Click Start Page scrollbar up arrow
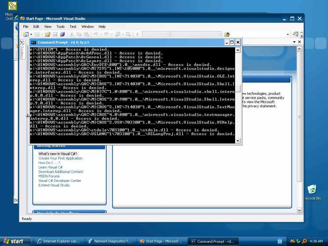Image resolution: width=328 pixels, height=246 pixels. [x=299, y=49]
